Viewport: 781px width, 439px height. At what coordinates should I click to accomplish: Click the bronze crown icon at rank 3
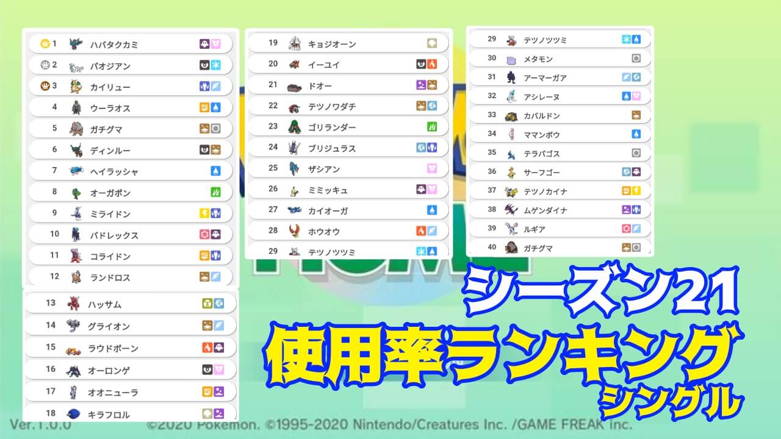tap(45, 86)
